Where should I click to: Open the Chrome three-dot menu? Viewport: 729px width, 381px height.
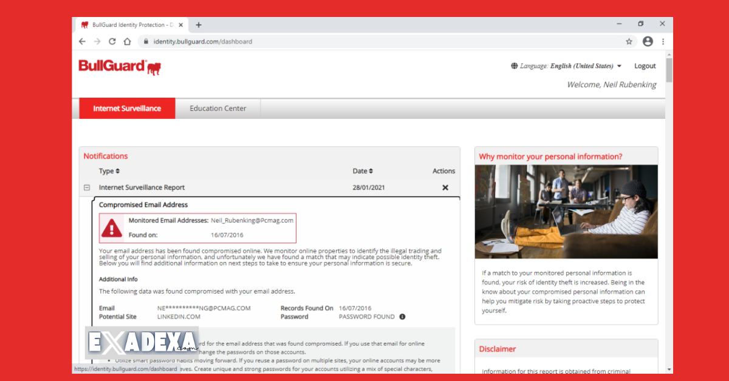click(663, 41)
